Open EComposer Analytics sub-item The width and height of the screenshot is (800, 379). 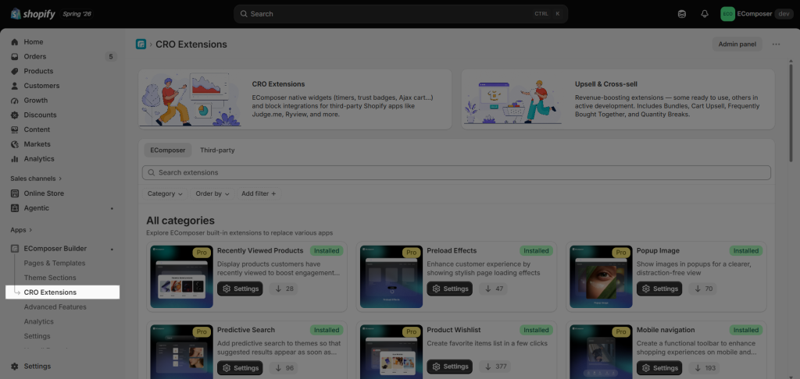(39, 321)
